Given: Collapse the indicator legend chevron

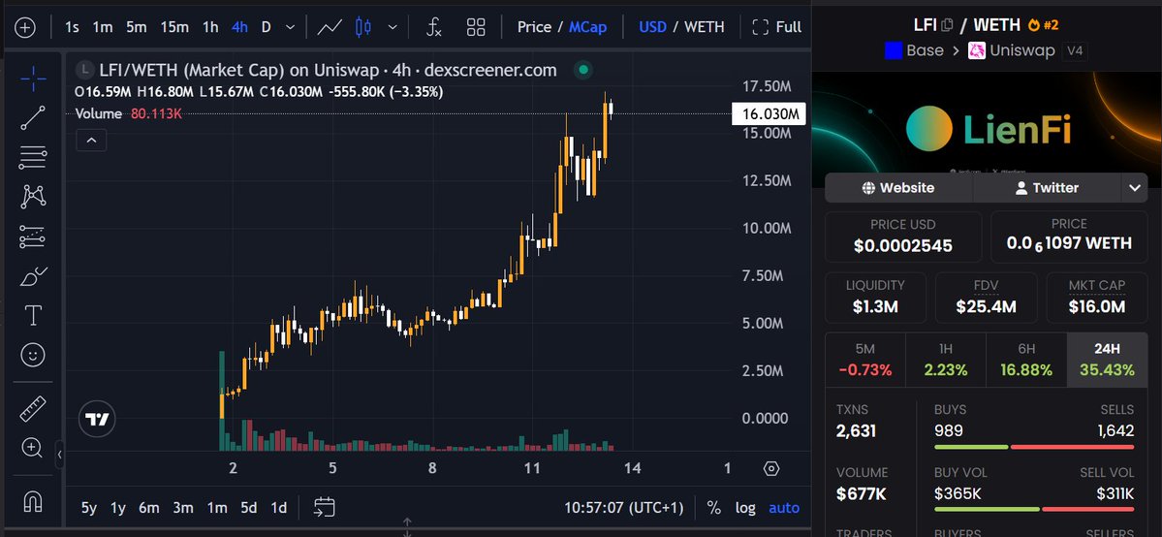Looking at the screenshot, I should [x=91, y=140].
